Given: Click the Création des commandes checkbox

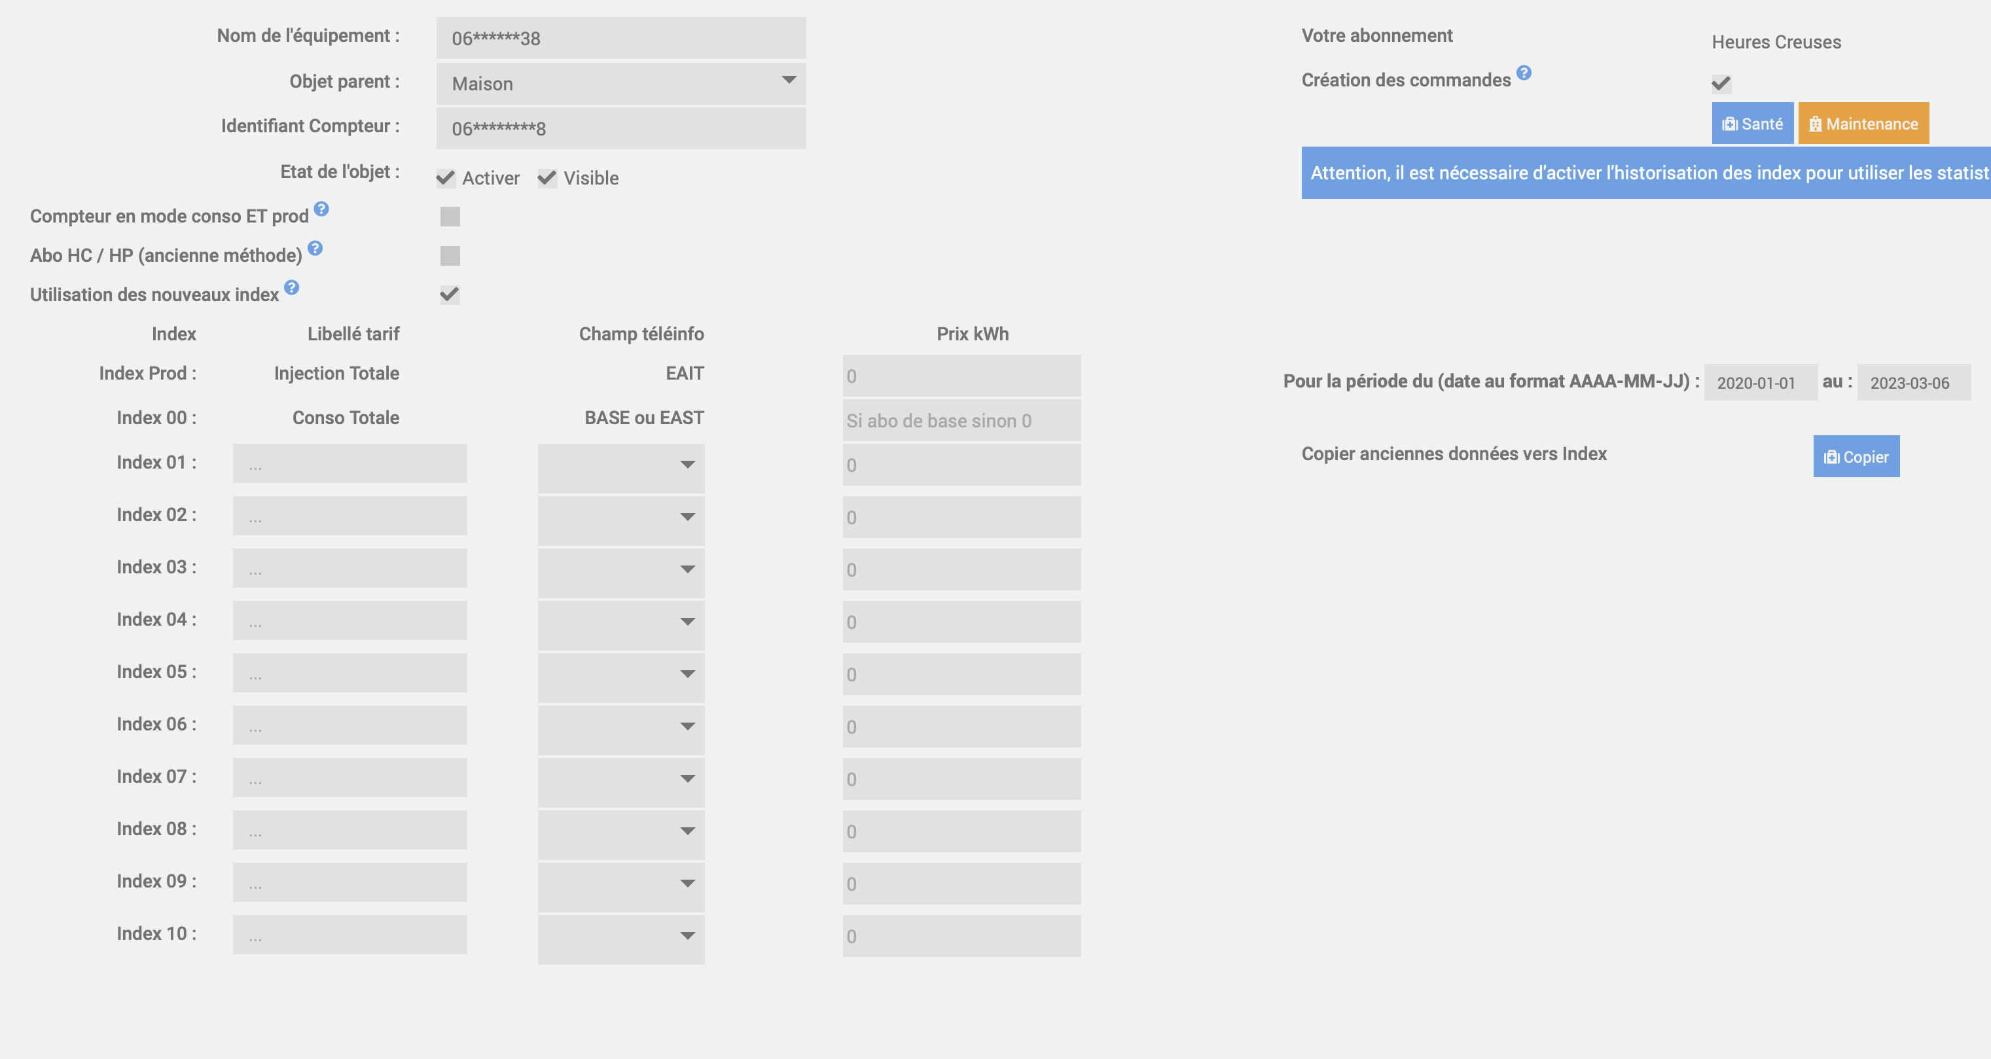Looking at the screenshot, I should (x=1721, y=84).
